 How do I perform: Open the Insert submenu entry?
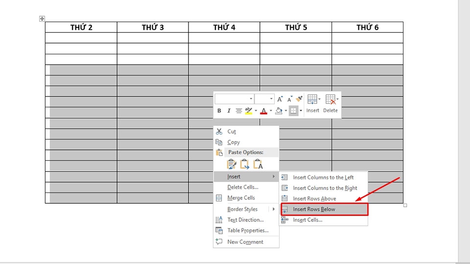[246, 177]
